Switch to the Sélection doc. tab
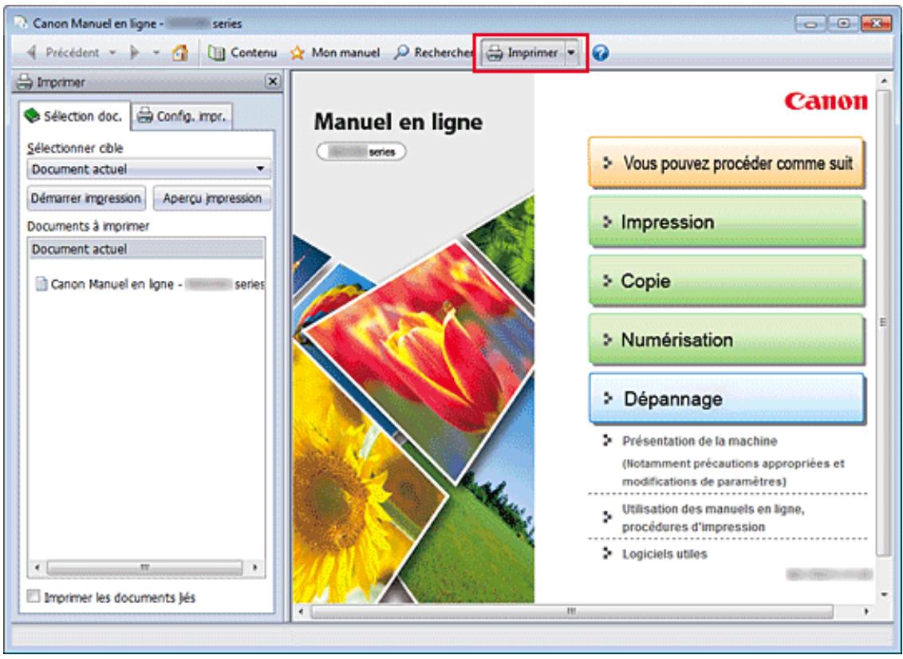This screenshot has width=903, height=659. click(73, 116)
